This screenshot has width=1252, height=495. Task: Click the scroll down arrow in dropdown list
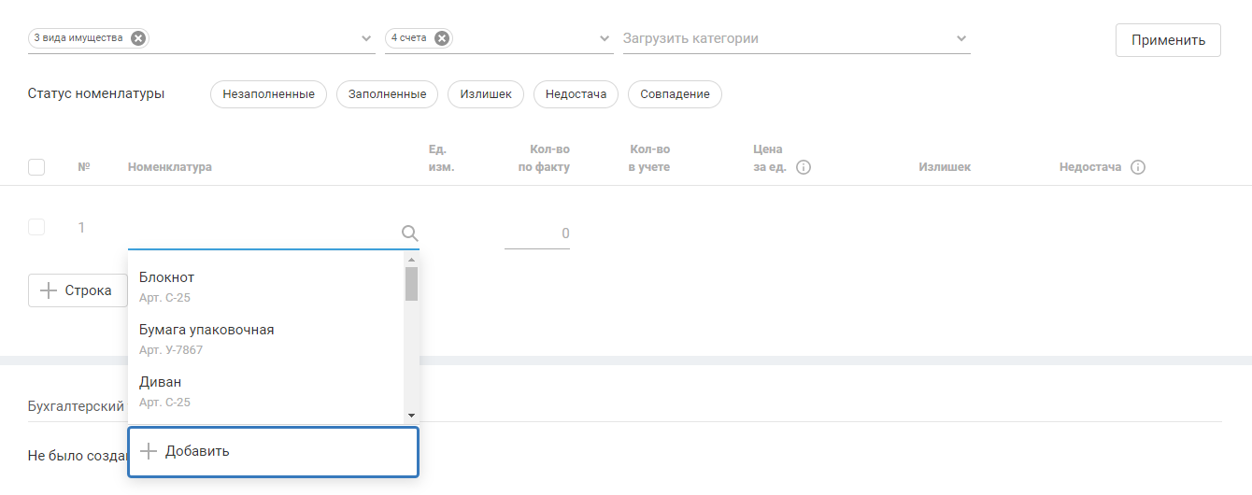(x=411, y=416)
